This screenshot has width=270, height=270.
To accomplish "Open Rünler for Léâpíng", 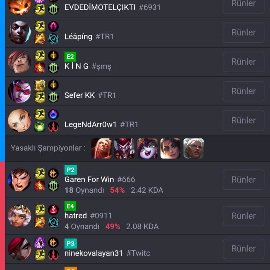I will [243, 33].
